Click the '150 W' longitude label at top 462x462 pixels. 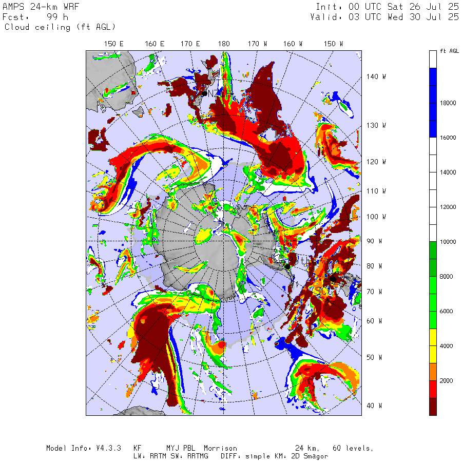[x=333, y=44]
